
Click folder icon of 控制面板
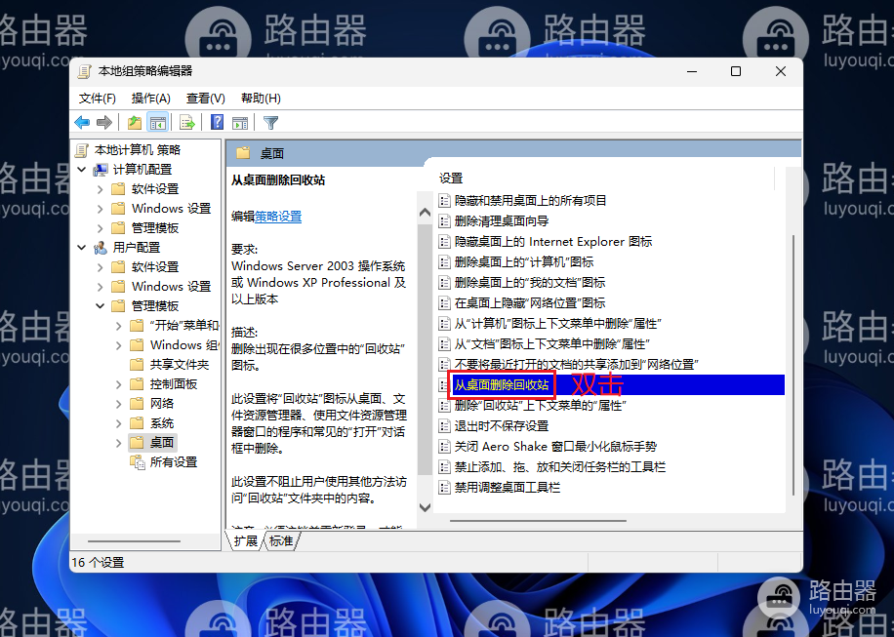[x=137, y=384]
